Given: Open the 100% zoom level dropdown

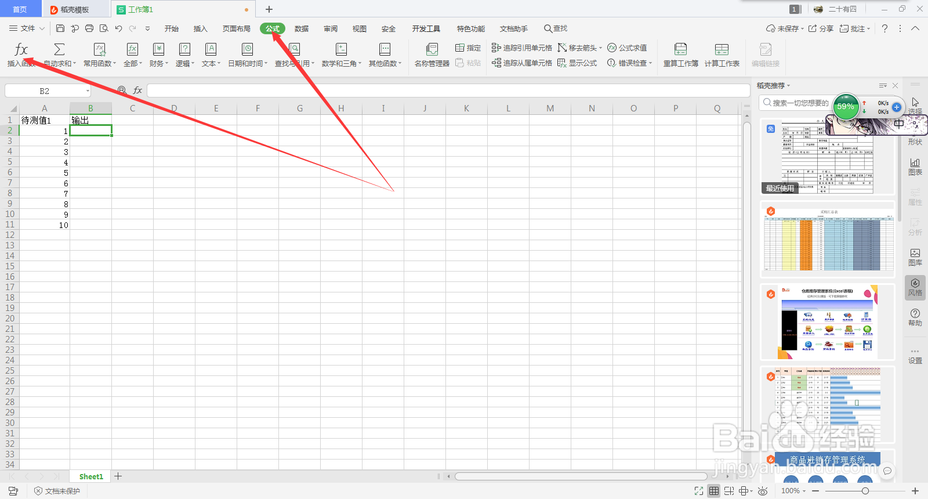Looking at the screenshot, I should [x=793, y=491].
